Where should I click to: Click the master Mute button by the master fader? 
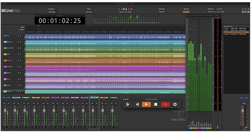(x=244, y=104)
